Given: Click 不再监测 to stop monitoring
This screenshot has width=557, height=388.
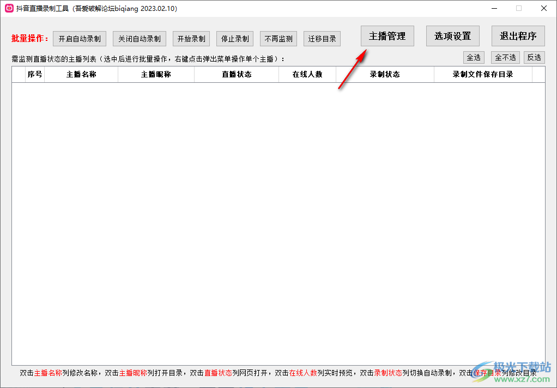Looking at the screenshot, I should tap(278, 38).
